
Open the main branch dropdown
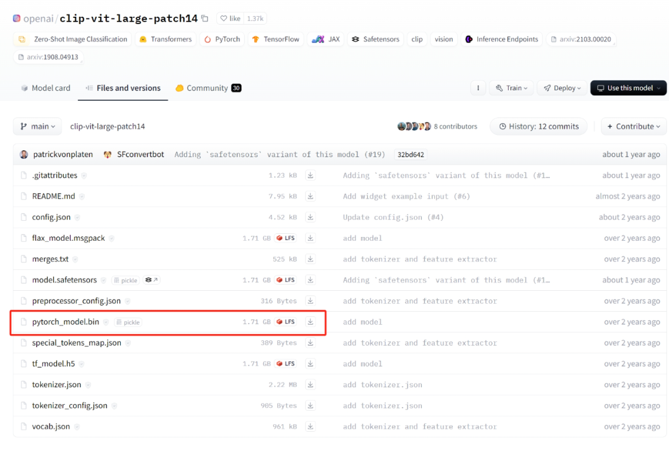pyautogui.click(x=38, y=126)
